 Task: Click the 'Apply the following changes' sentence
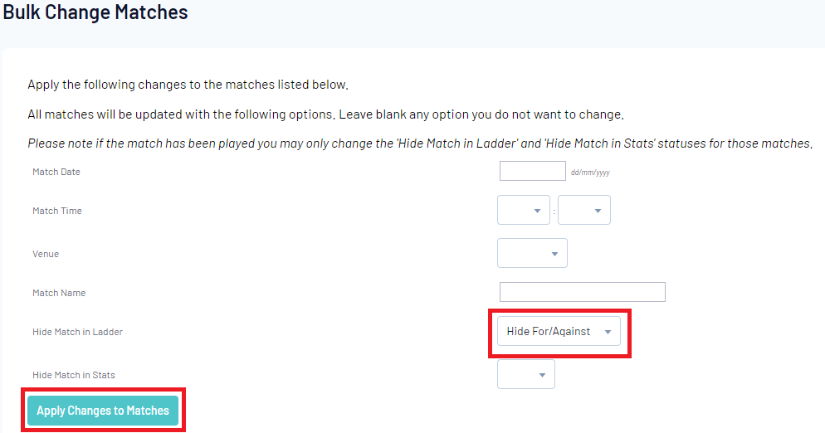click(x=188, y=85)
